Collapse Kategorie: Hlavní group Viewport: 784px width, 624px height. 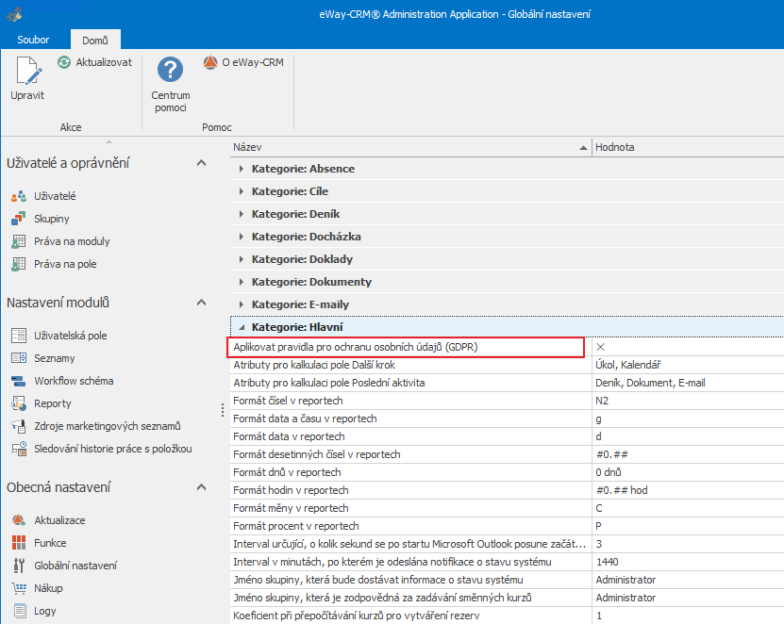242,328
